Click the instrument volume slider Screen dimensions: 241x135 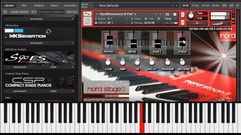(220, 23)
